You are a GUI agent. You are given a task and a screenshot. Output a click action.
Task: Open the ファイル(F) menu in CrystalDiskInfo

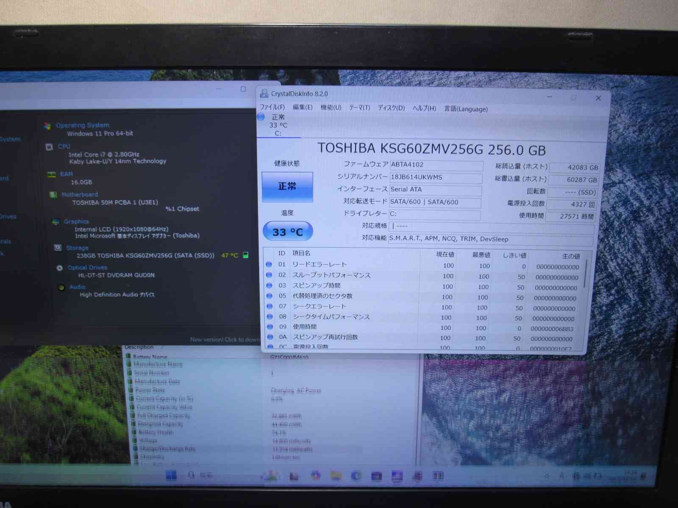[x=272, y=107]
